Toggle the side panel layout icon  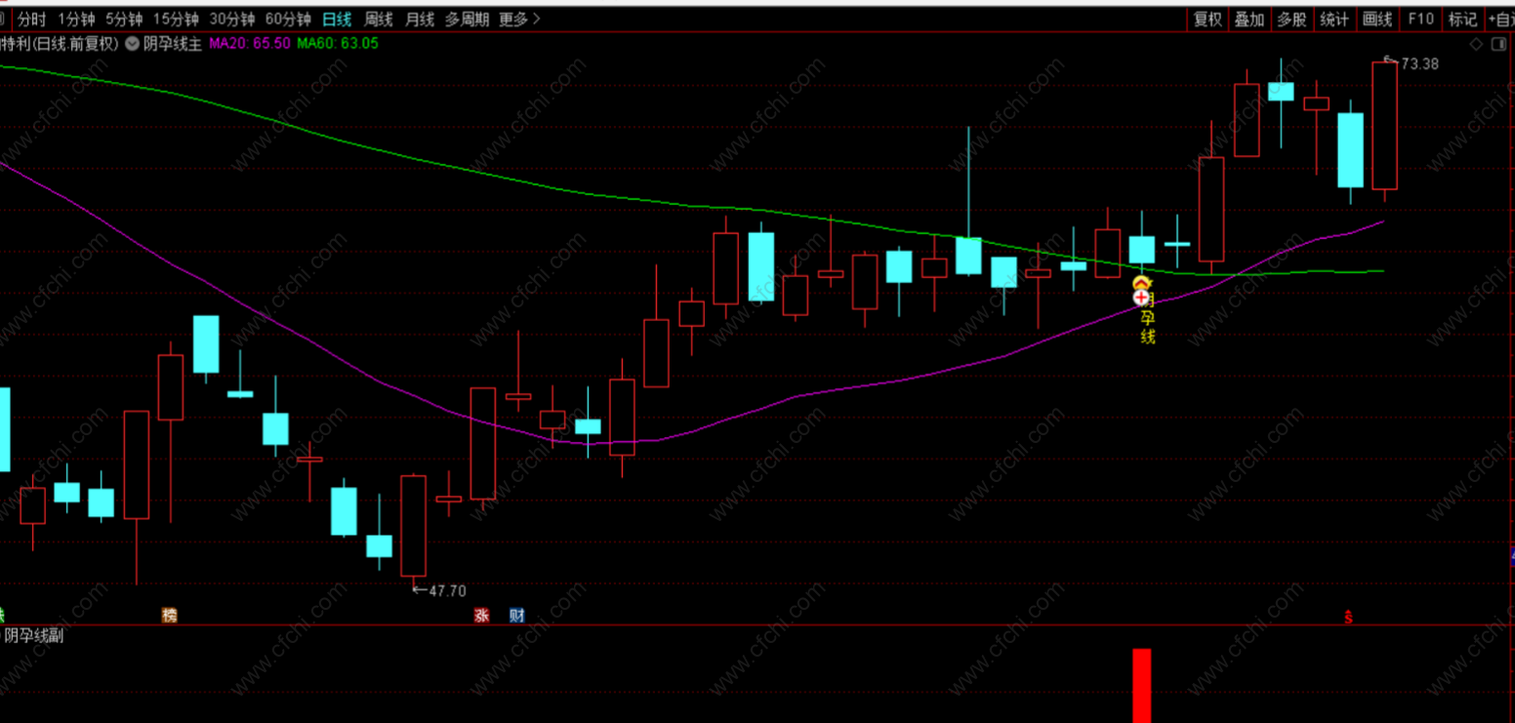click(x=1500, y=45)
